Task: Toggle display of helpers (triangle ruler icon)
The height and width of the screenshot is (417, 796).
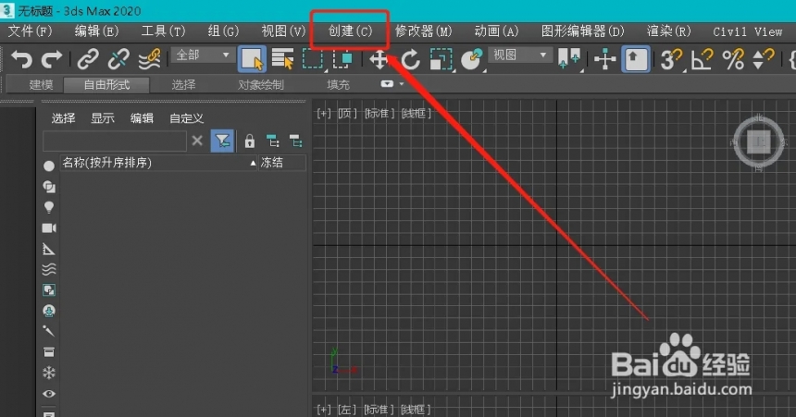Action: click(49, 249)
